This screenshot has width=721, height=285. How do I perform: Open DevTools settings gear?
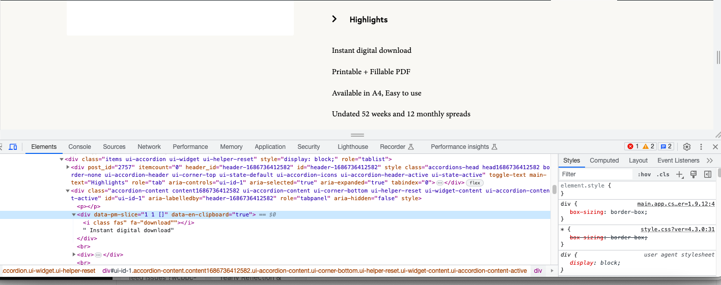pyautogui.click(x=687, y=147)
